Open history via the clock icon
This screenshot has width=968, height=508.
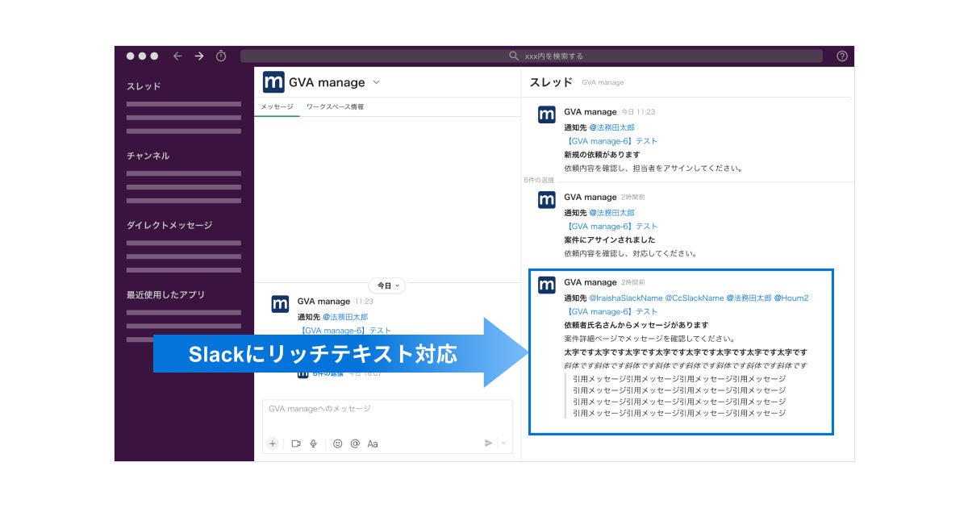(221, 56)
